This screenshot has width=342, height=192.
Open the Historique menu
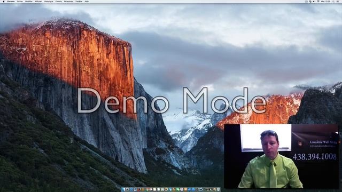(x=49, y=1)
